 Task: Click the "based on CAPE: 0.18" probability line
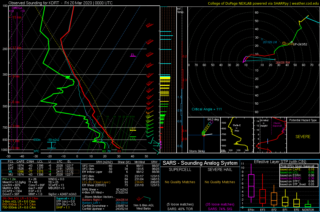click(297, 169)
